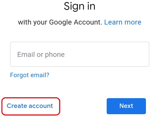Select the Sign in heading text
The height and width of the screenshot is (120, 160).
79,6
